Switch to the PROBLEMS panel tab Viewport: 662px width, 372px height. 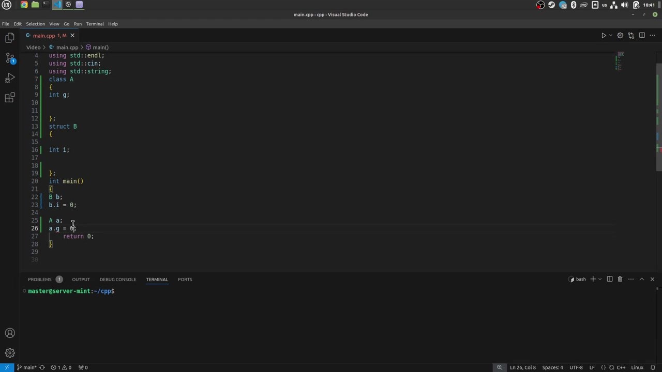tap(40, 280)
